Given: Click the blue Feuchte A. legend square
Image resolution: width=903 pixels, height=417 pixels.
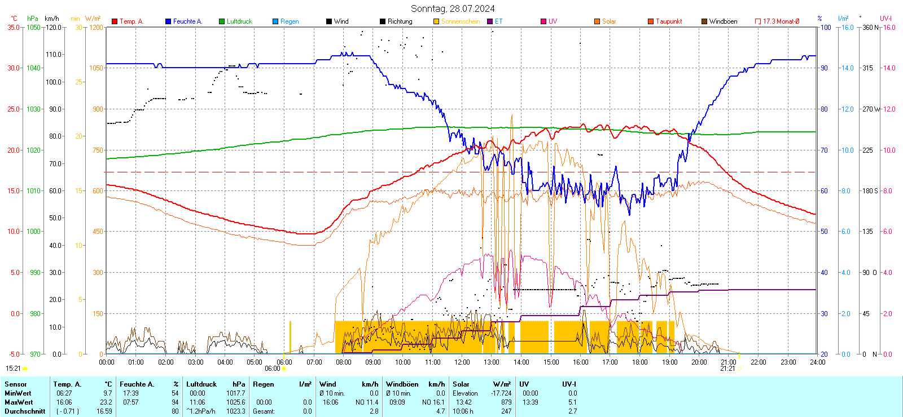Looking at the screenshot, I should click(x=168, y=21).
